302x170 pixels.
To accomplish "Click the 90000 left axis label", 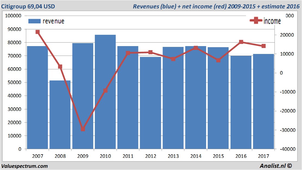I will (14, 29).
